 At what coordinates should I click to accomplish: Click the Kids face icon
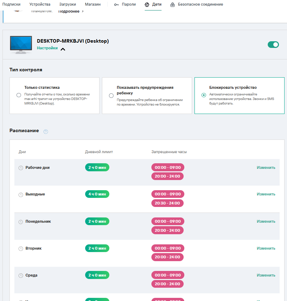[147, 5]
